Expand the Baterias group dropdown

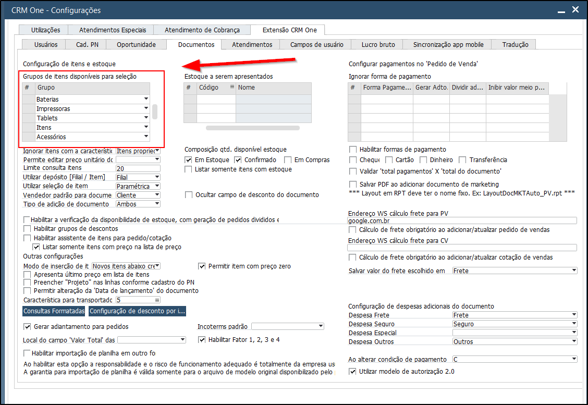click(146, 100)
